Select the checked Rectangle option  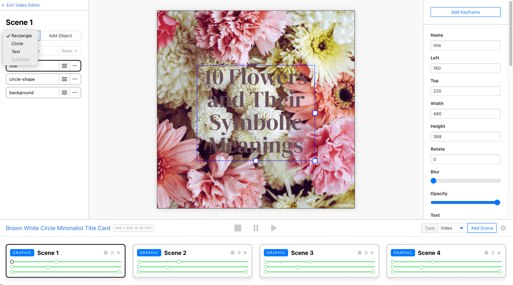point(22,36)
